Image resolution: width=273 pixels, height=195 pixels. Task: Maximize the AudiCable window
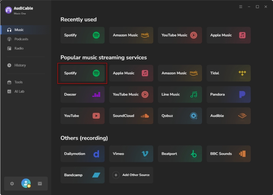point(257,6)
